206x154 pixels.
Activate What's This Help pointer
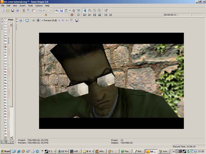106,11
